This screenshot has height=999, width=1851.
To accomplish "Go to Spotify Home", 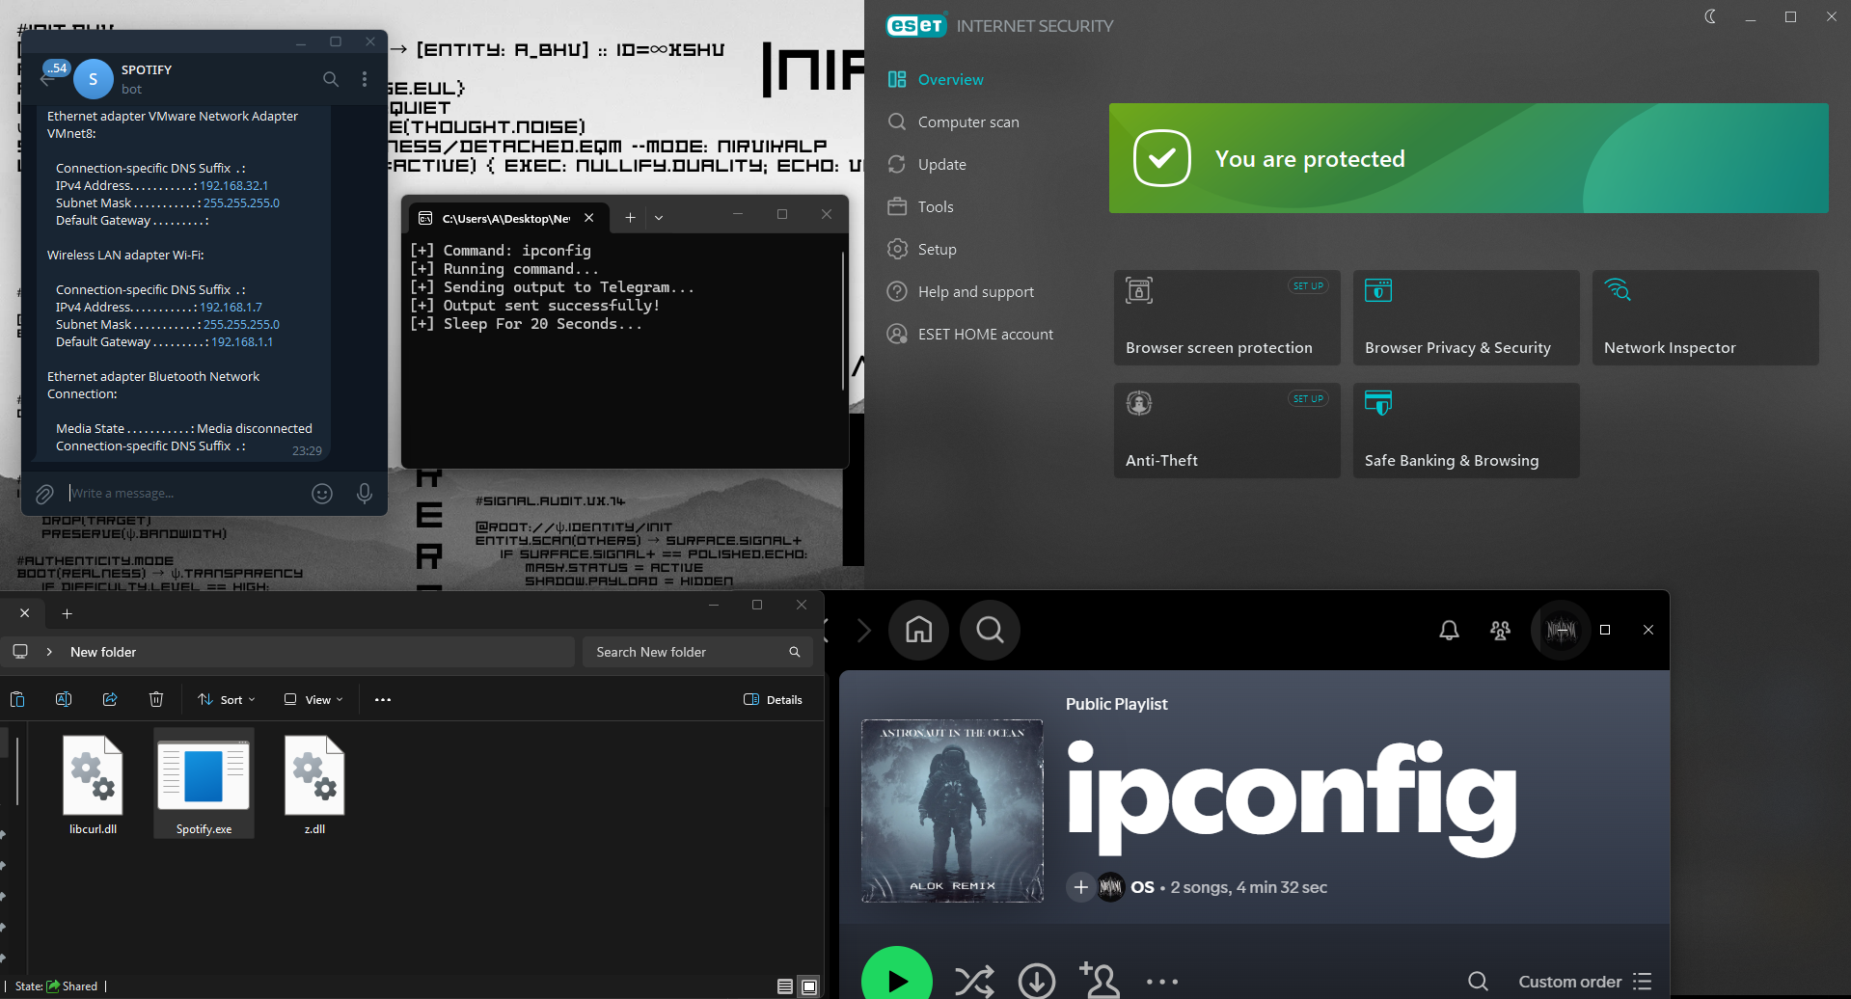I will (x=919, y=630).
